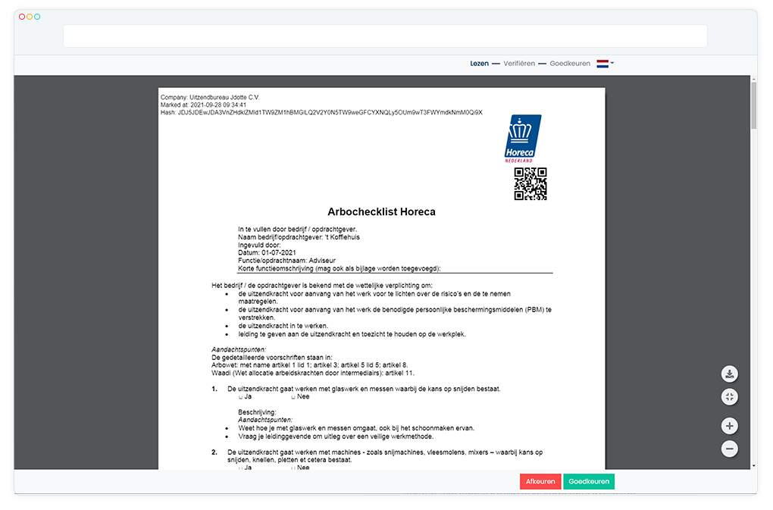The width and height of the screenshot is (773, 510).
Task: Click question 2 about machines
Action: pos(385,455)
